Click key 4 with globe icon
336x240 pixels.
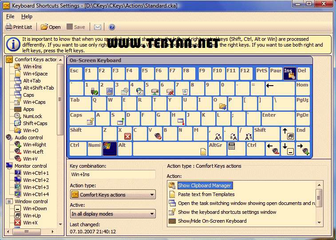pos(137,88)
